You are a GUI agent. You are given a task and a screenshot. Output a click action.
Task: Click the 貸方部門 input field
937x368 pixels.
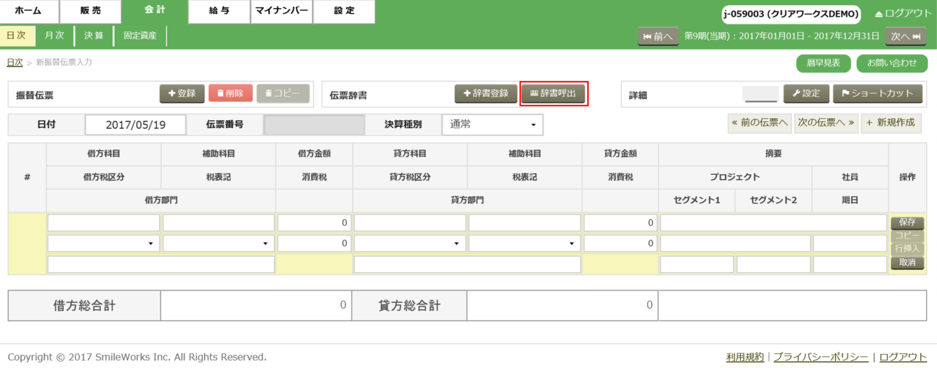point(467,264)
